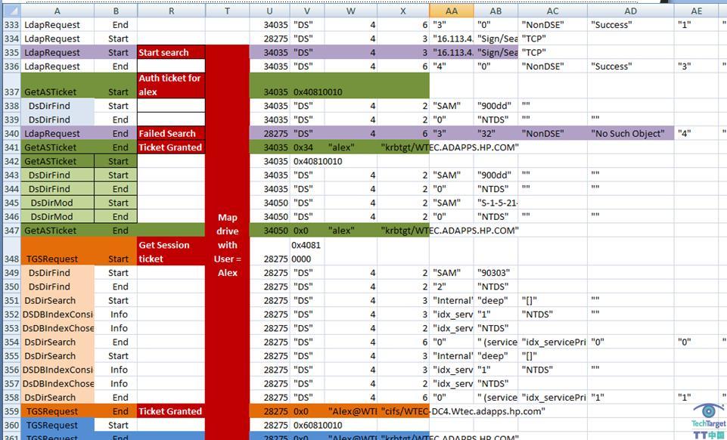
Task: Select the row 340 header
Action: (11, 133)
